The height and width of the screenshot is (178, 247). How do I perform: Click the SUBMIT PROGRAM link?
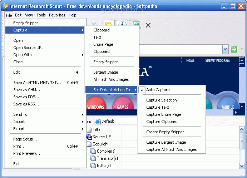(217, 60)
